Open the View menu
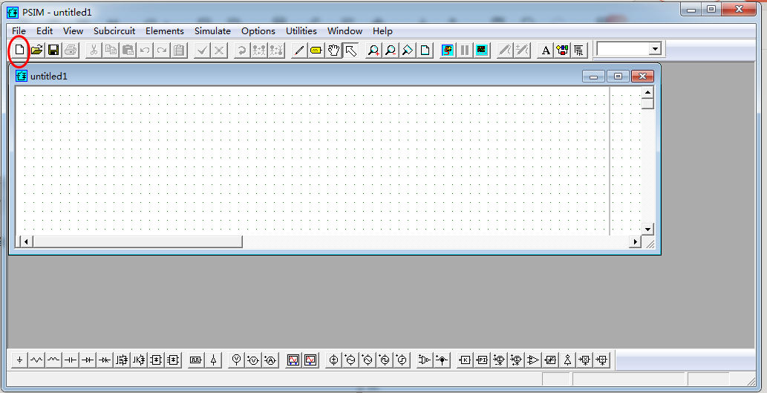This screenshot has height=393, width=767. 74,31
